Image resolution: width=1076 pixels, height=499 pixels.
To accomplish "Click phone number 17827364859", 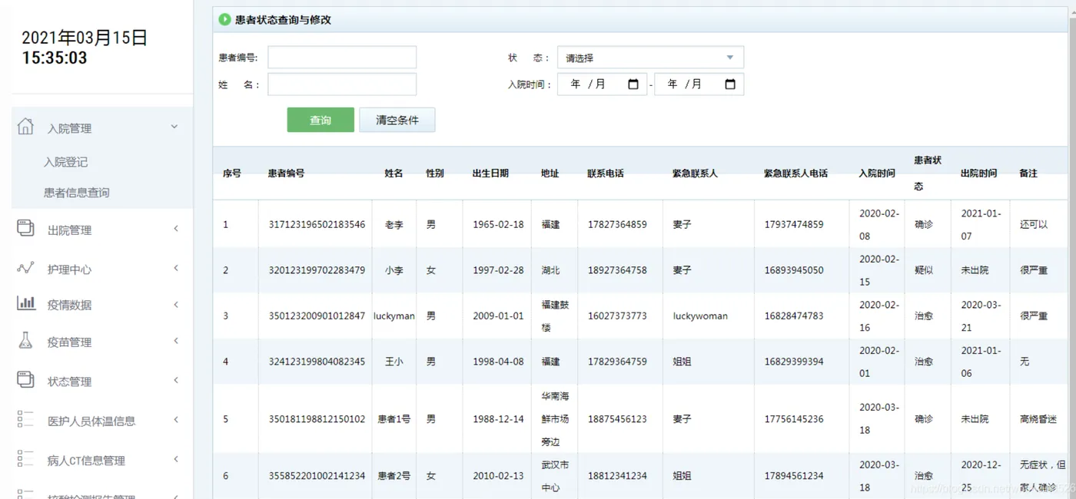I will [617, 224].
